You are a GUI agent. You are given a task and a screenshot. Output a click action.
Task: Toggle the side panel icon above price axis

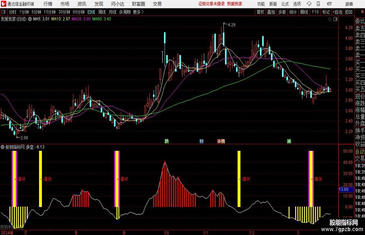pos(335,19)
